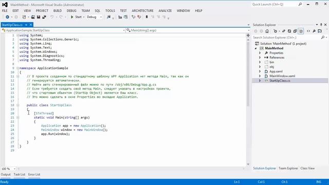Click inside the Quick Launch search box

point(275,5)
